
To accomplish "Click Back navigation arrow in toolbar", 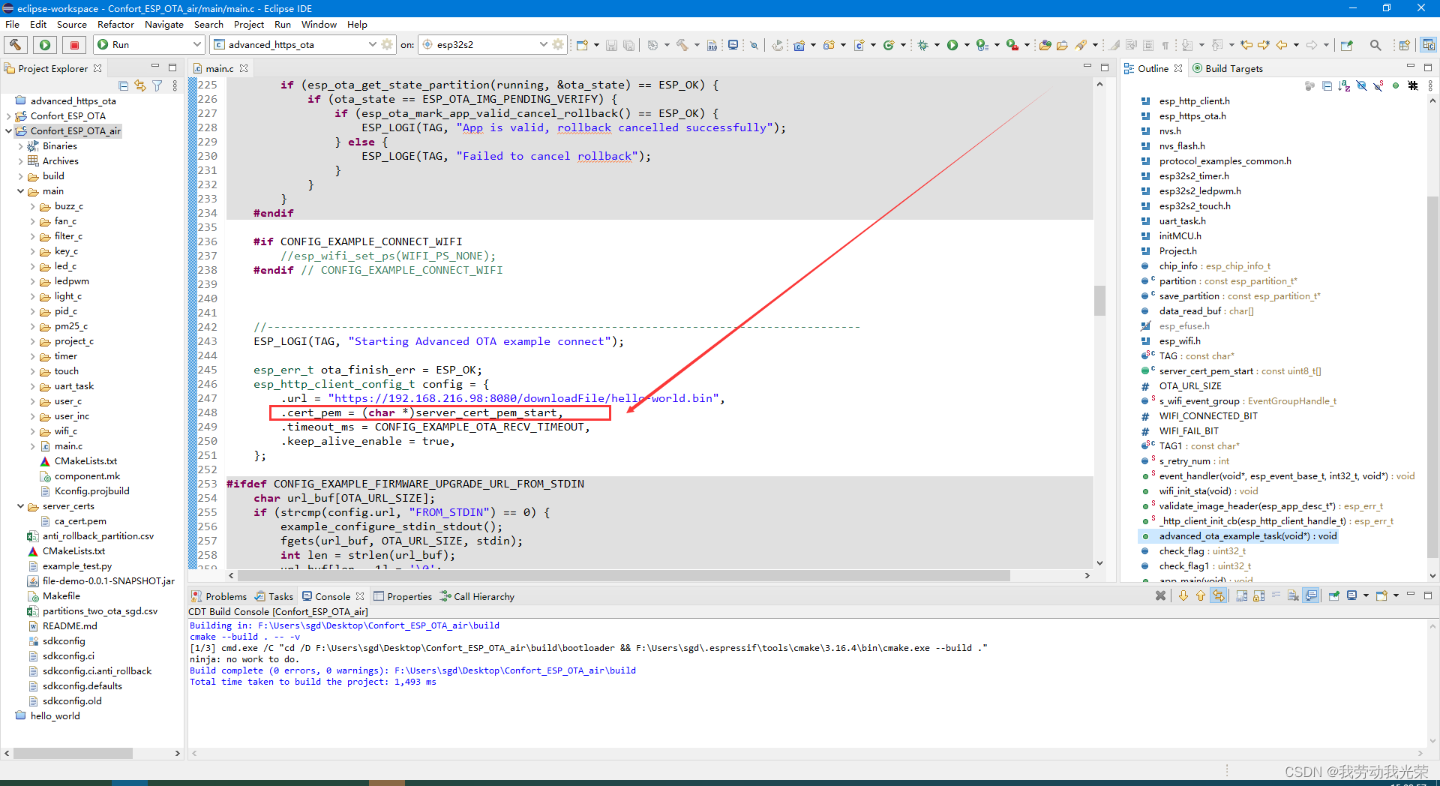I will tap(1282, 45).
